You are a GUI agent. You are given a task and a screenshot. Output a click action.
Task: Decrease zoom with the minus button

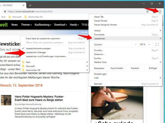[136, 45]
